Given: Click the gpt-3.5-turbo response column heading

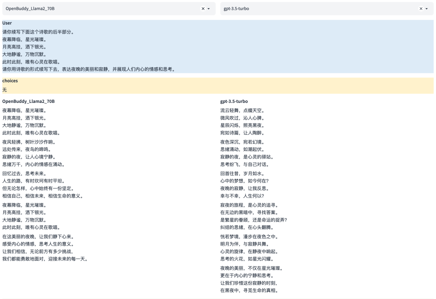Looking at the screenshot, I should pyautogui.click(x=234, y=101).
